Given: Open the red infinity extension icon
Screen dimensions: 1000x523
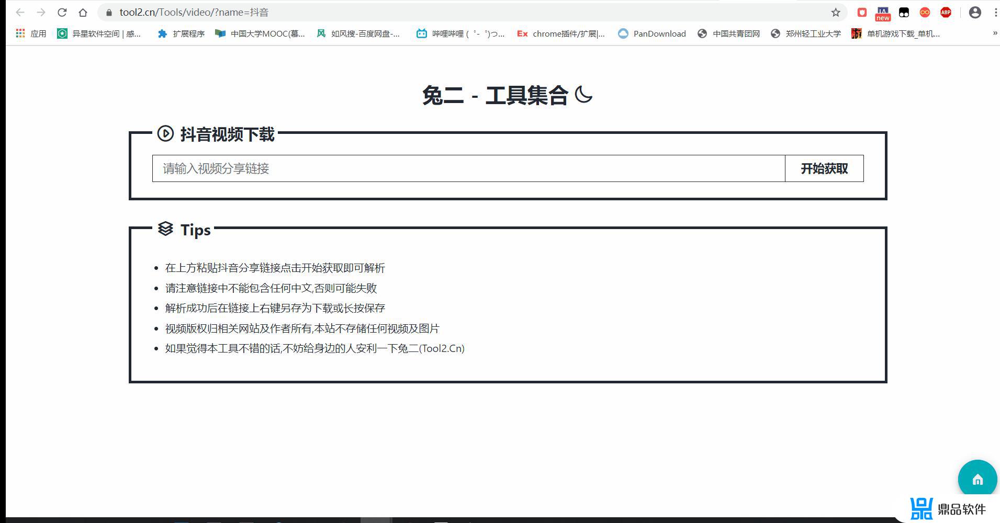Looking at the screenshot, I should pos(925,12).
